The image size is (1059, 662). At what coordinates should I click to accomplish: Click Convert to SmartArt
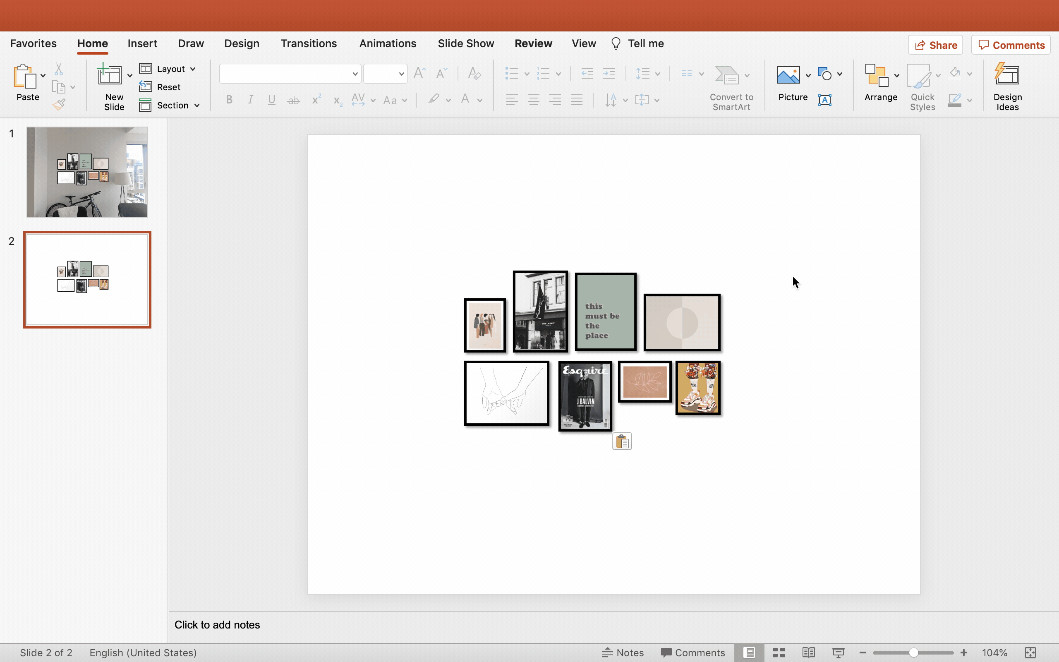coord(731,88)
